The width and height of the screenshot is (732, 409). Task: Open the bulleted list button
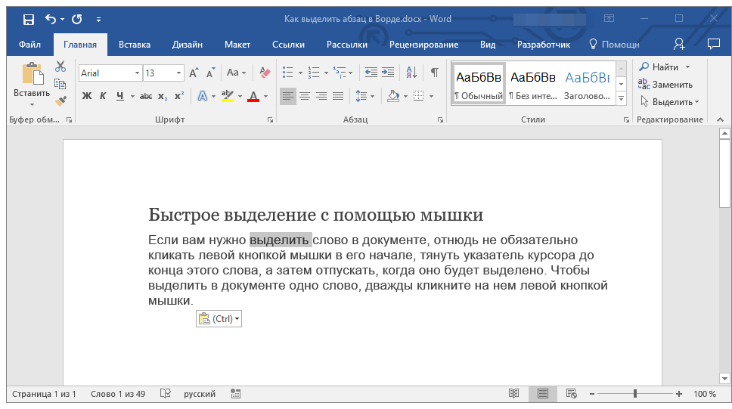pos(287,73)
